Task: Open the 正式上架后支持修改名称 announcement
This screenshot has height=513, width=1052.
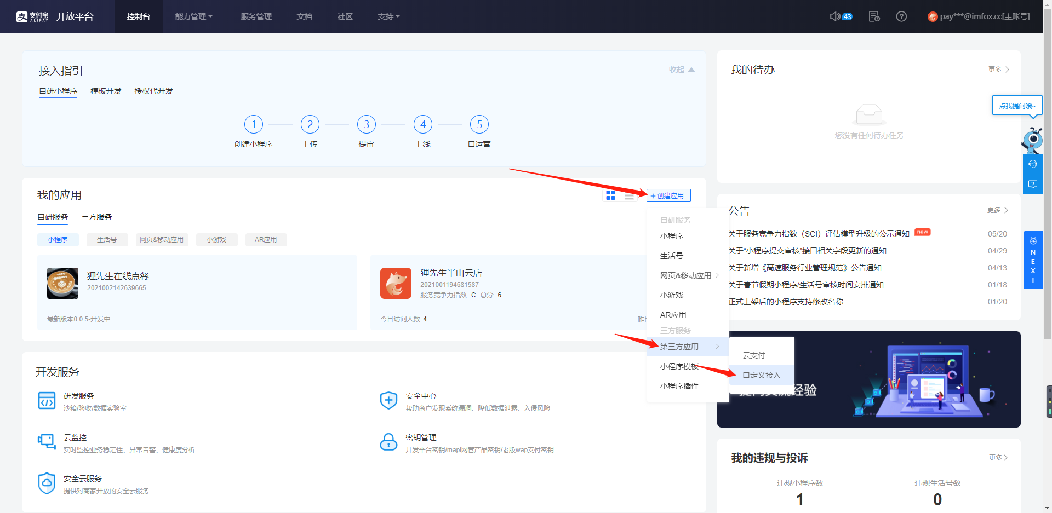Action: (786, 302)
